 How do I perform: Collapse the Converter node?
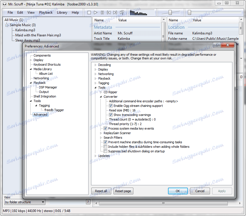point(101,97)
